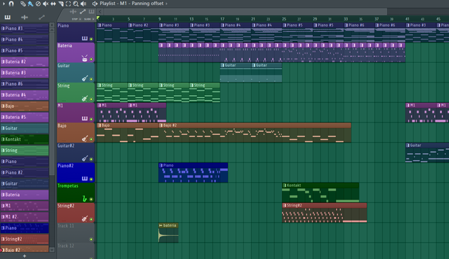Select Piano #6 in pattern picker

pos(25,84)
